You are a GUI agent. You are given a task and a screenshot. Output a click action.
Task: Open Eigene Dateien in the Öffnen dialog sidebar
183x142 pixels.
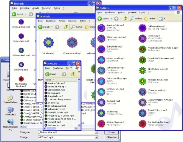11,99
